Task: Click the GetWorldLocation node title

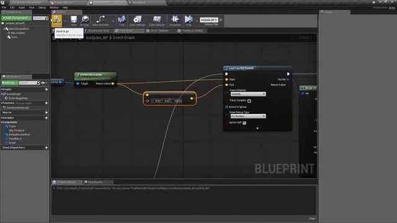Action: tap(91, 74)
